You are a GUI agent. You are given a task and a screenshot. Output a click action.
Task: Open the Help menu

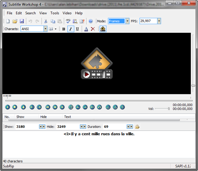tap(79, 13)
